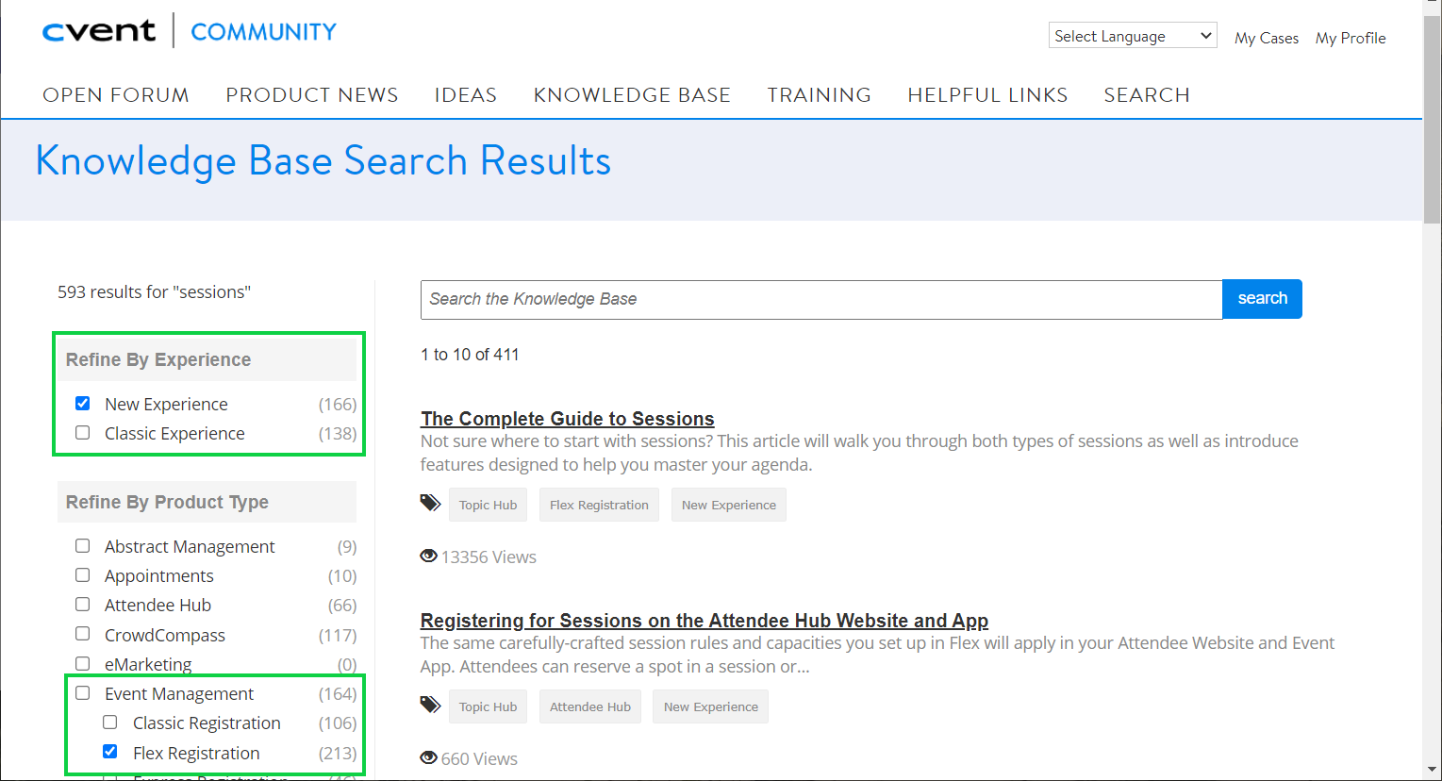Click the eye views icon beside 13356 Views
Viewport: 1442px width, 781px height.
pyautogui.click(x=428, y=557)
